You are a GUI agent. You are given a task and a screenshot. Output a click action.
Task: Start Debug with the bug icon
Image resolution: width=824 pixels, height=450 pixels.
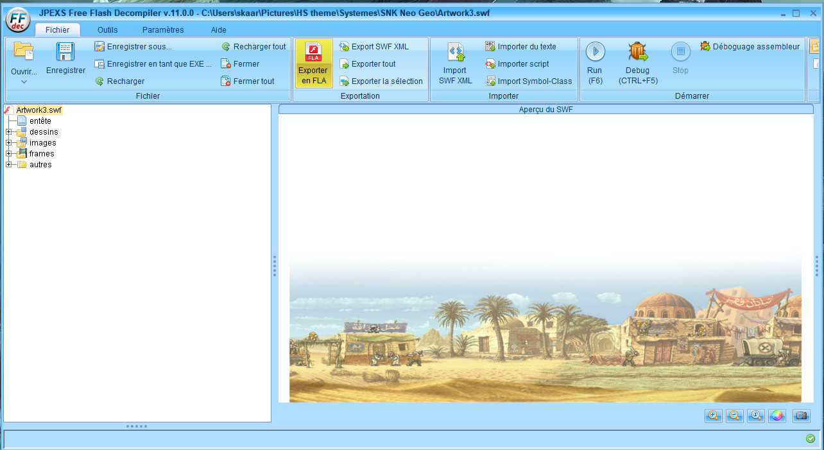click(x=637, y=52)
